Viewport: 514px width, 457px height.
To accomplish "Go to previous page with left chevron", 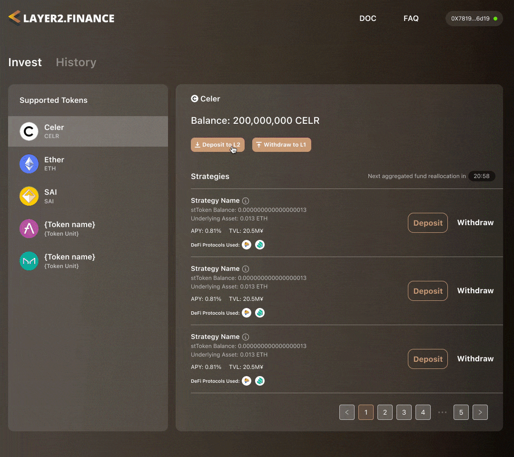I will pos(347,412).
